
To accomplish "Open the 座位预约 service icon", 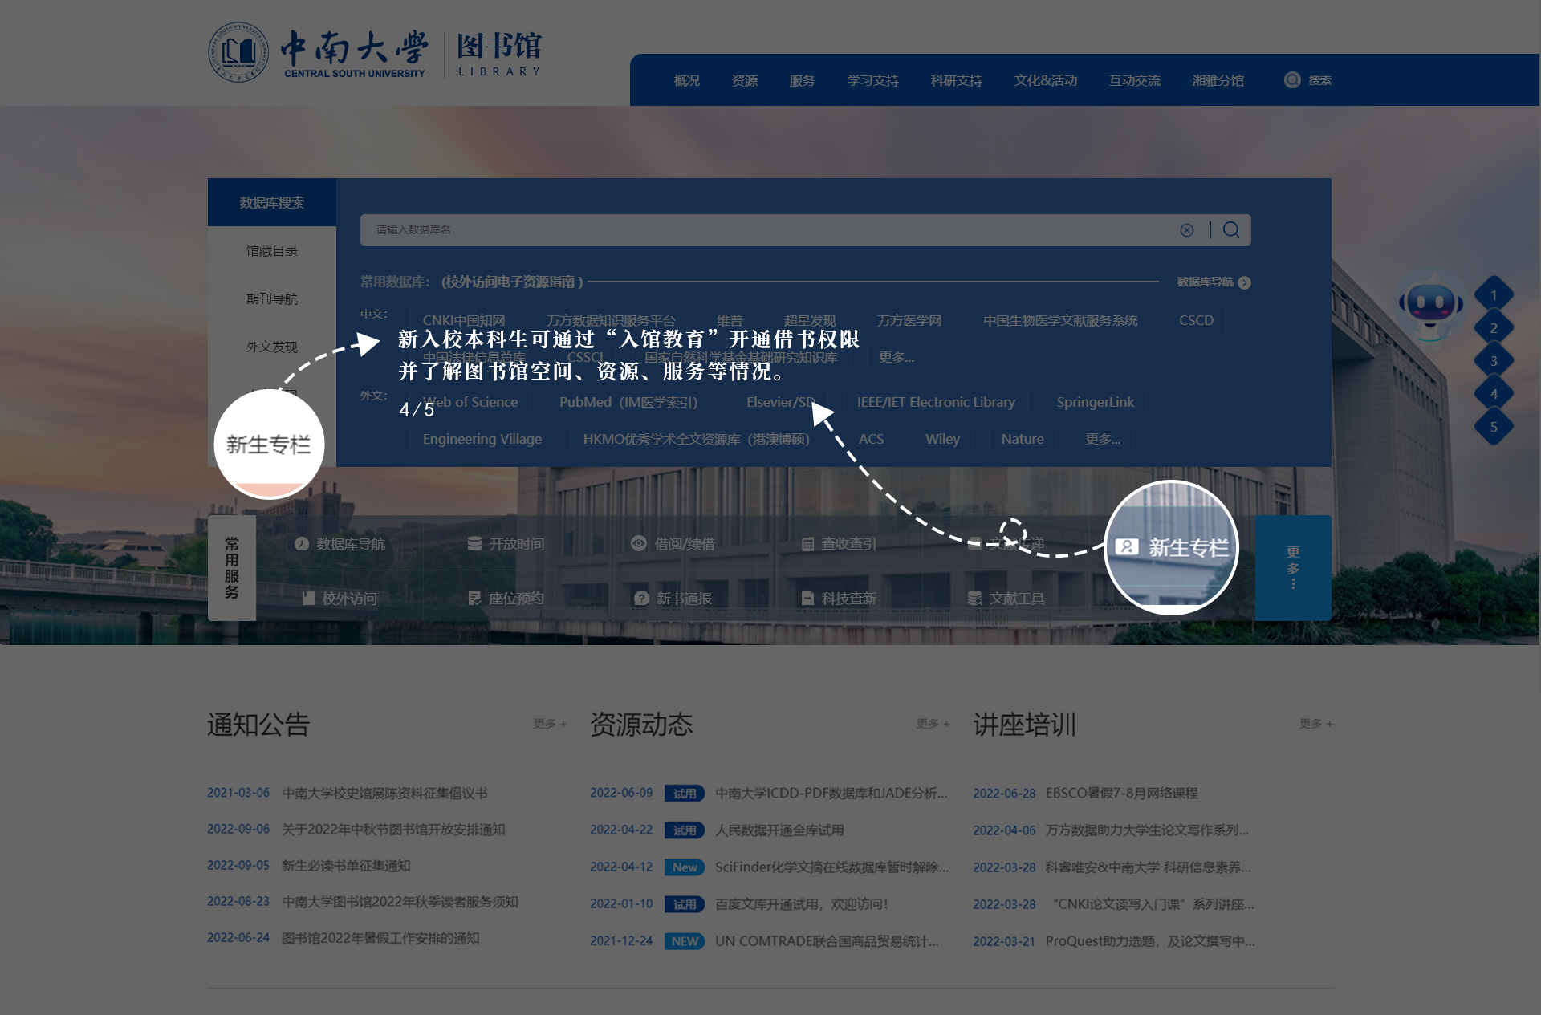I will pyautogui.click(x=474, y=598).
